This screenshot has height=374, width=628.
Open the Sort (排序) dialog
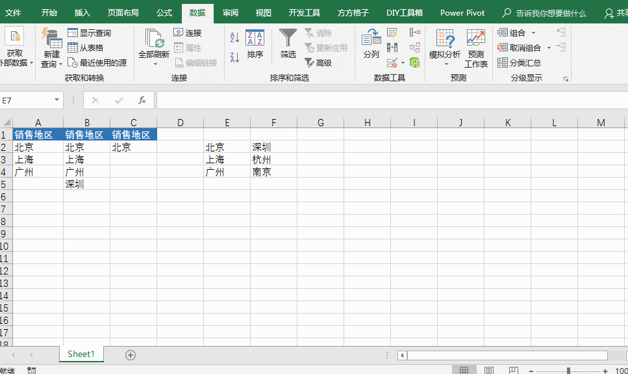[x=255, y=44]
